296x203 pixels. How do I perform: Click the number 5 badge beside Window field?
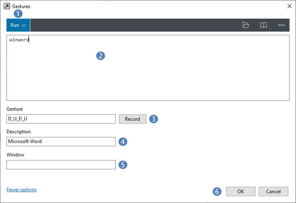[x=123, y=165]
